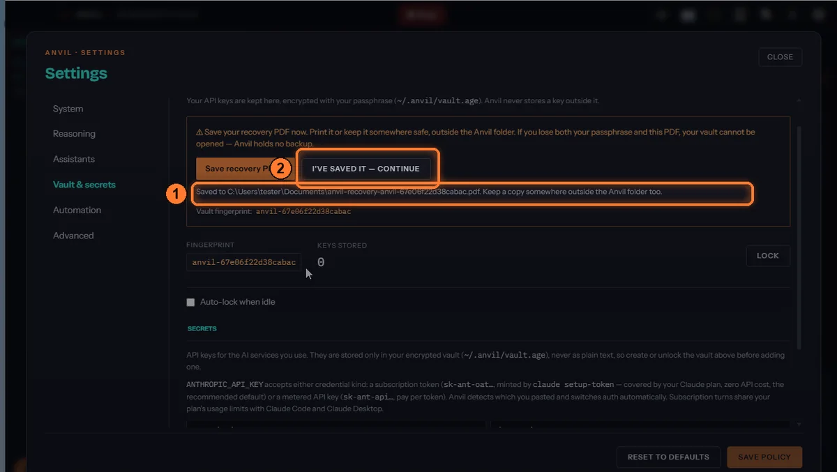Click the 'Save your recovery PDF now' warning text
837x472 pixels.
pyautogui.click(x=475, y=137)
